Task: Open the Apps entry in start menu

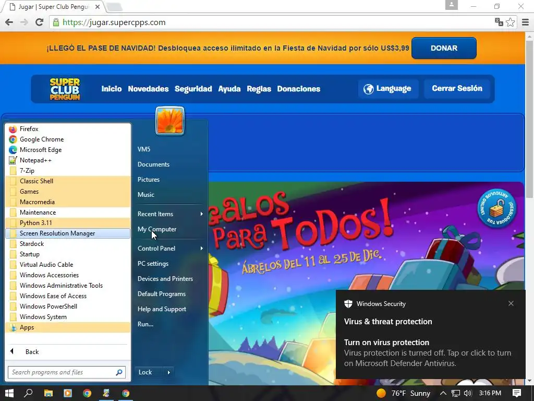Action: click(68, 327)
